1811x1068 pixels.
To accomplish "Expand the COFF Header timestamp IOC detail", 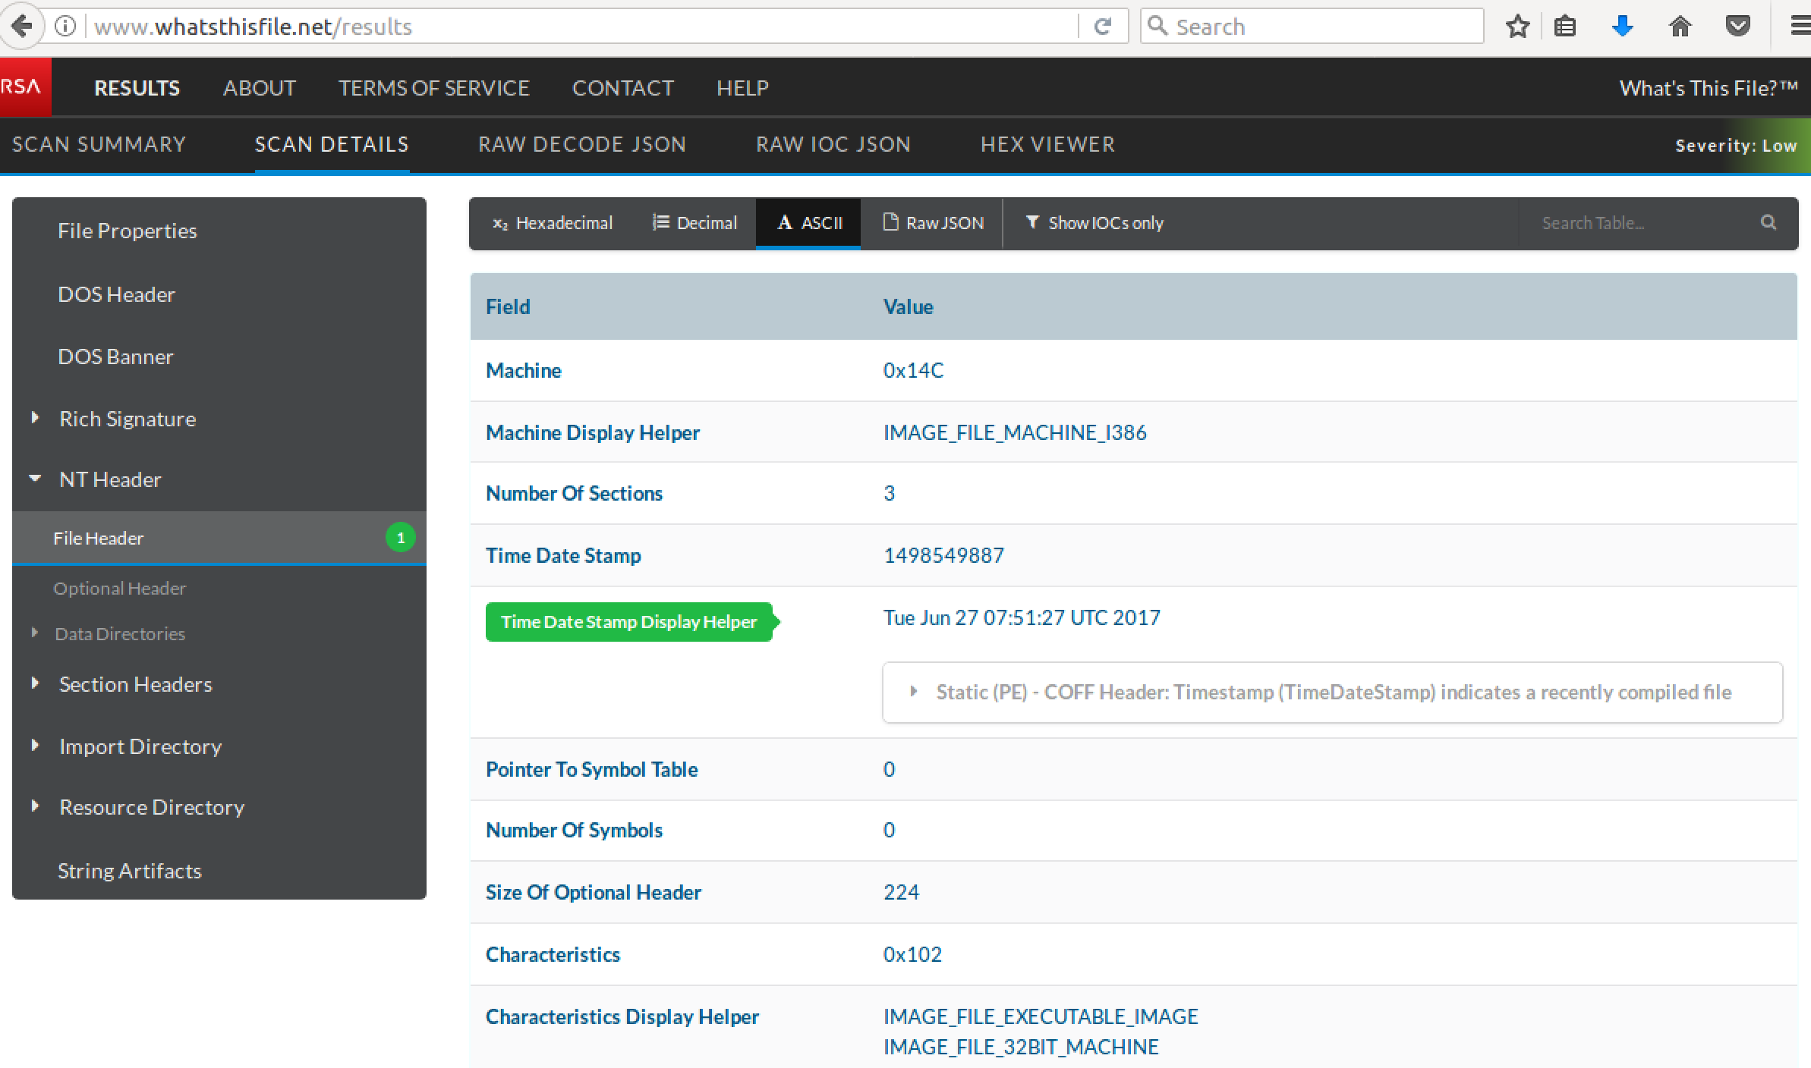I will (x=914, y=692).
